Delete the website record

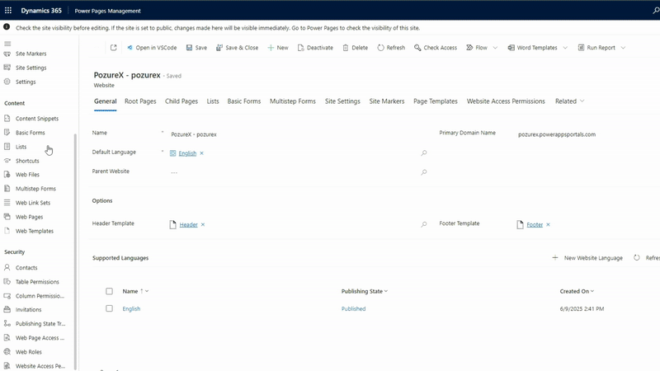tap(356, 48)
